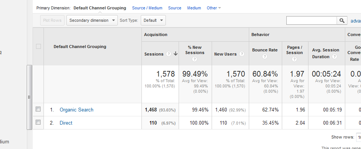Expand the Other primary dimension menu

[x=214, y=8]
